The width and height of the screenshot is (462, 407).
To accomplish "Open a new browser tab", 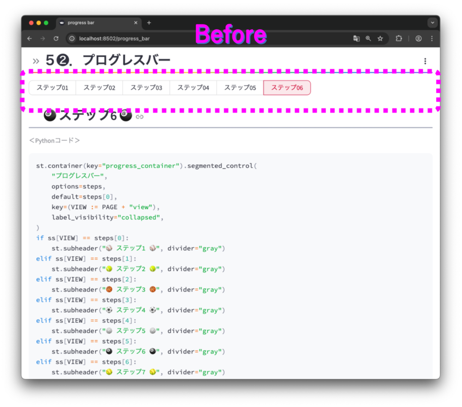I will [149, 23].
